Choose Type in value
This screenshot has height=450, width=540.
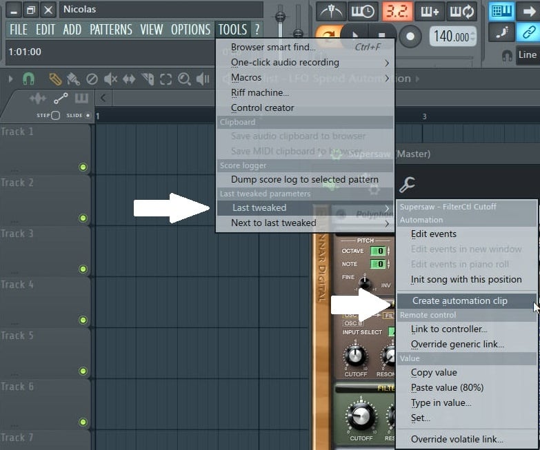point(467,402)
